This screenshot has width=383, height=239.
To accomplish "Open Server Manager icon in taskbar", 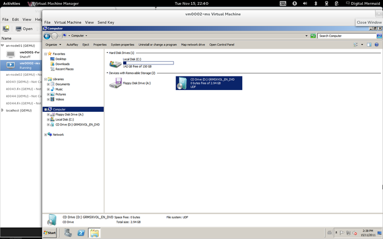I will pos(68,233).
